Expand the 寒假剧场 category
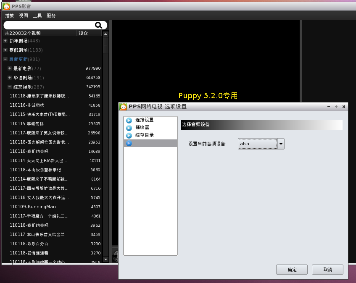The image size is (356, 283). (5, 50)
